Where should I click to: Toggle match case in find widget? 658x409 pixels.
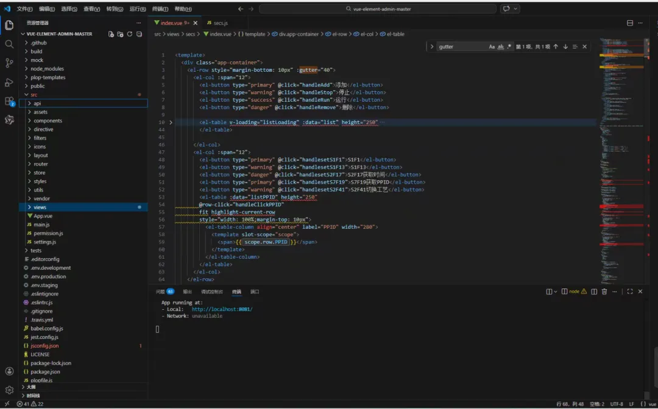click(492, 46)
